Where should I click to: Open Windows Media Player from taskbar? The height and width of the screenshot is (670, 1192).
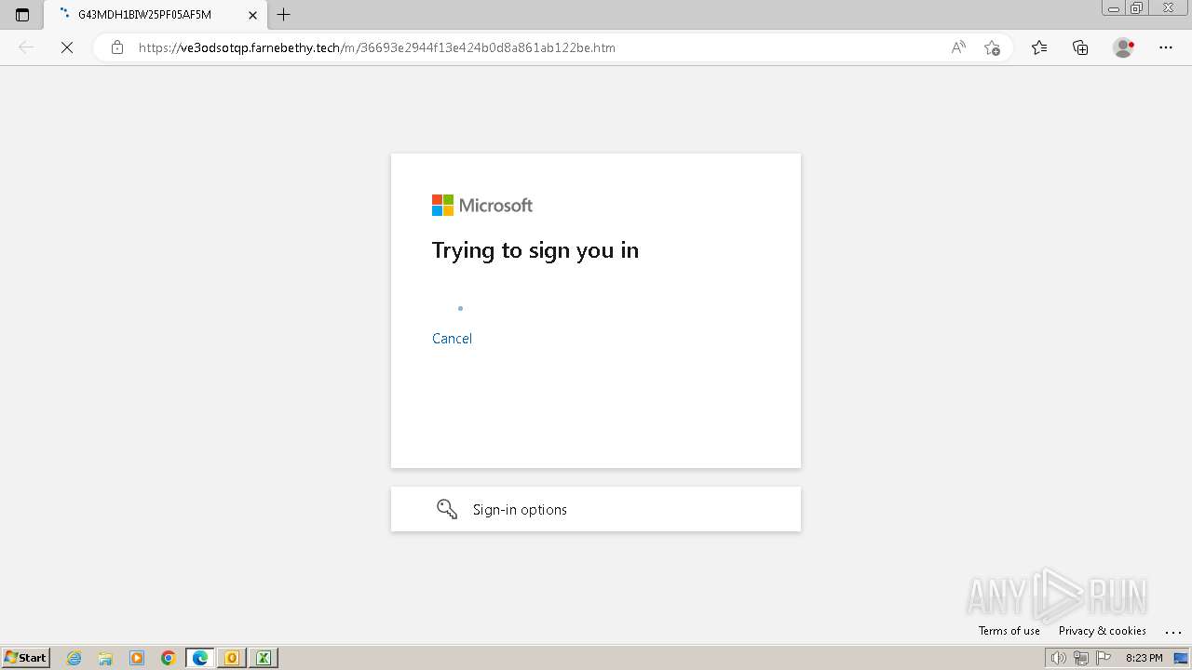pyautogui.click(x=137, y=658)
